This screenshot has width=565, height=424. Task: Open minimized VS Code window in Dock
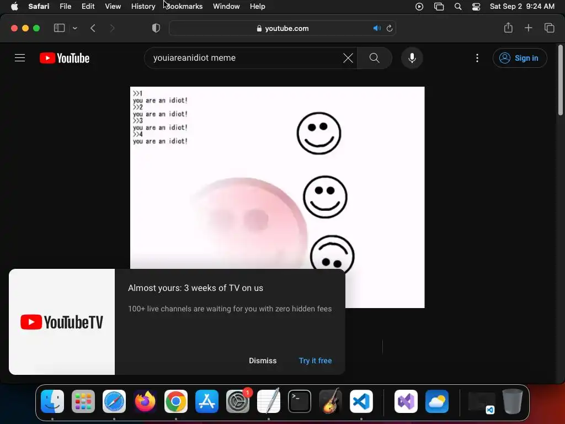(x=481, y=402)
